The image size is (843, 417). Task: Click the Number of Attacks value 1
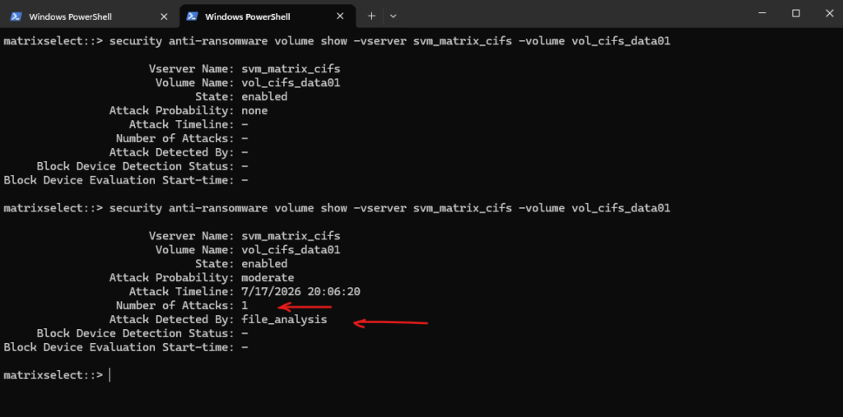[x=245, y=306]
